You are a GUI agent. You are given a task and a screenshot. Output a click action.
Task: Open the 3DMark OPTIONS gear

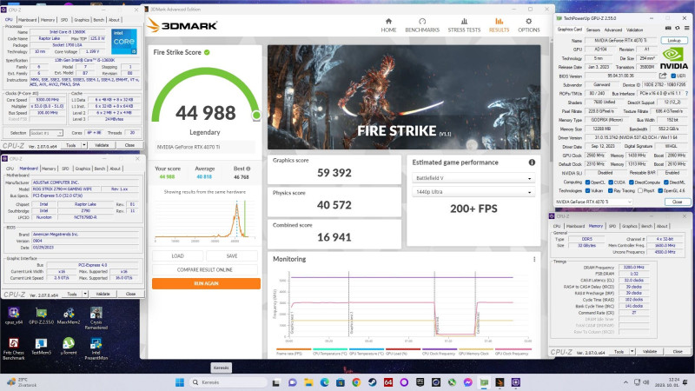(528, 21)
